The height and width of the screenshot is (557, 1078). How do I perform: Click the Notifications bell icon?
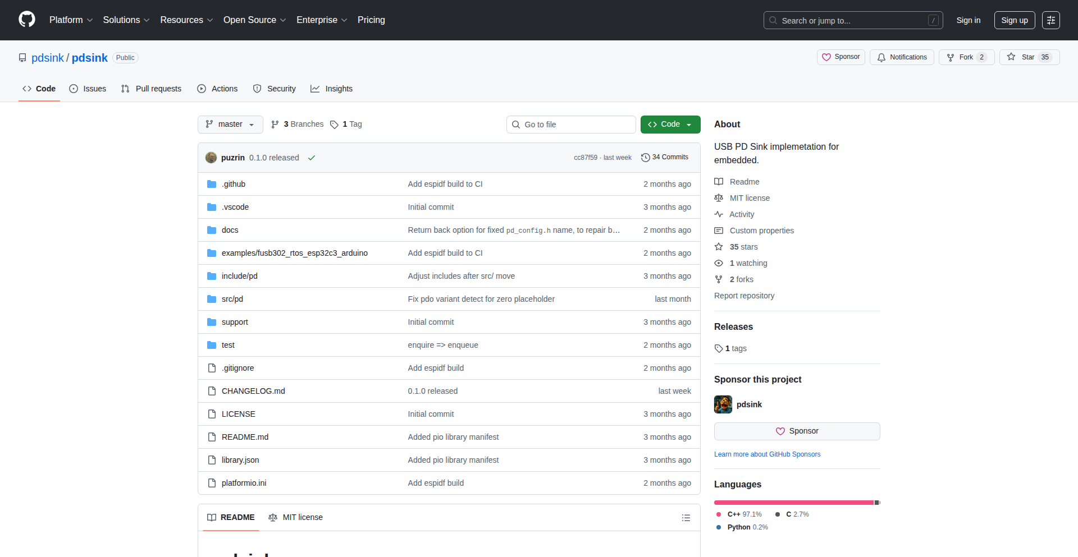tap(881, 57)
